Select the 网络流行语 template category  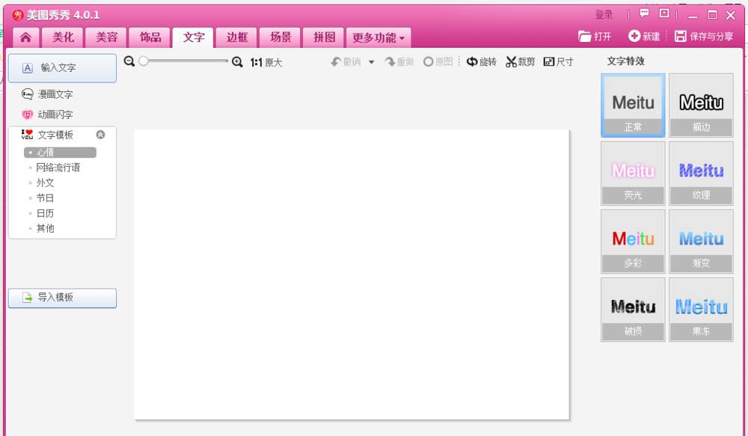tap(58, 168)
